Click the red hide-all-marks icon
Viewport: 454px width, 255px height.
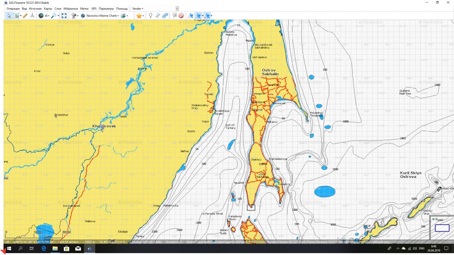pyautogui.click(x=181, y=15)
